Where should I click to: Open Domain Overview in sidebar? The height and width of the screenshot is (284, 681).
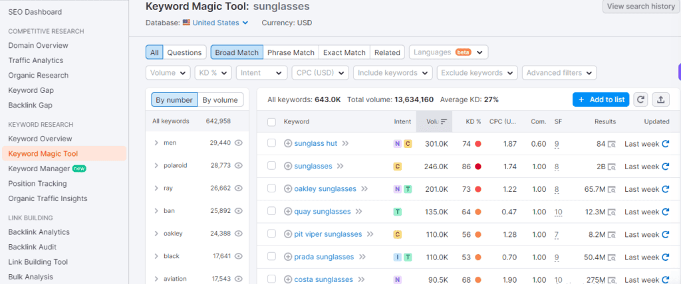coord(38,46)
